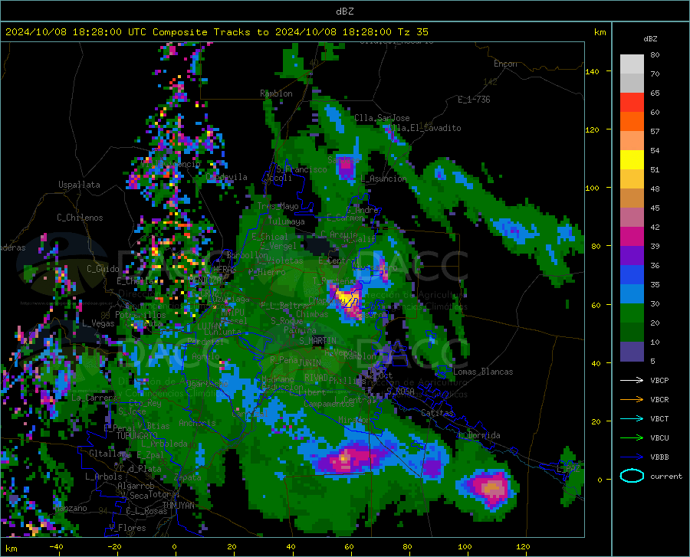The image size is (690, 557).
Task: Click the 120 x-axis tick label
Action: click(523, 546)
